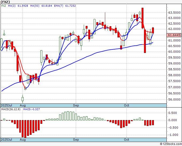The image size is (182, 146).
Task: Click the lowest green candle near 56.0000
Action: [x=22, y=99]
